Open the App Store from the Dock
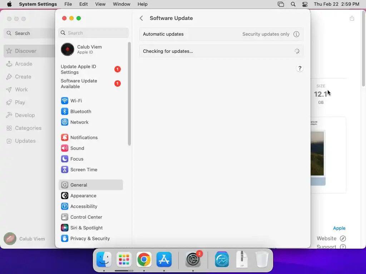The width and height of the screenshot is (366, 274). click(x=164, y=259)
